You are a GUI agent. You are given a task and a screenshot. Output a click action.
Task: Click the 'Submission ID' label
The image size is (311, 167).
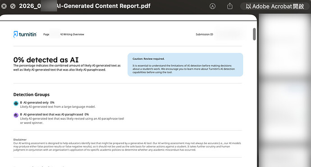(x=204, y=35)
